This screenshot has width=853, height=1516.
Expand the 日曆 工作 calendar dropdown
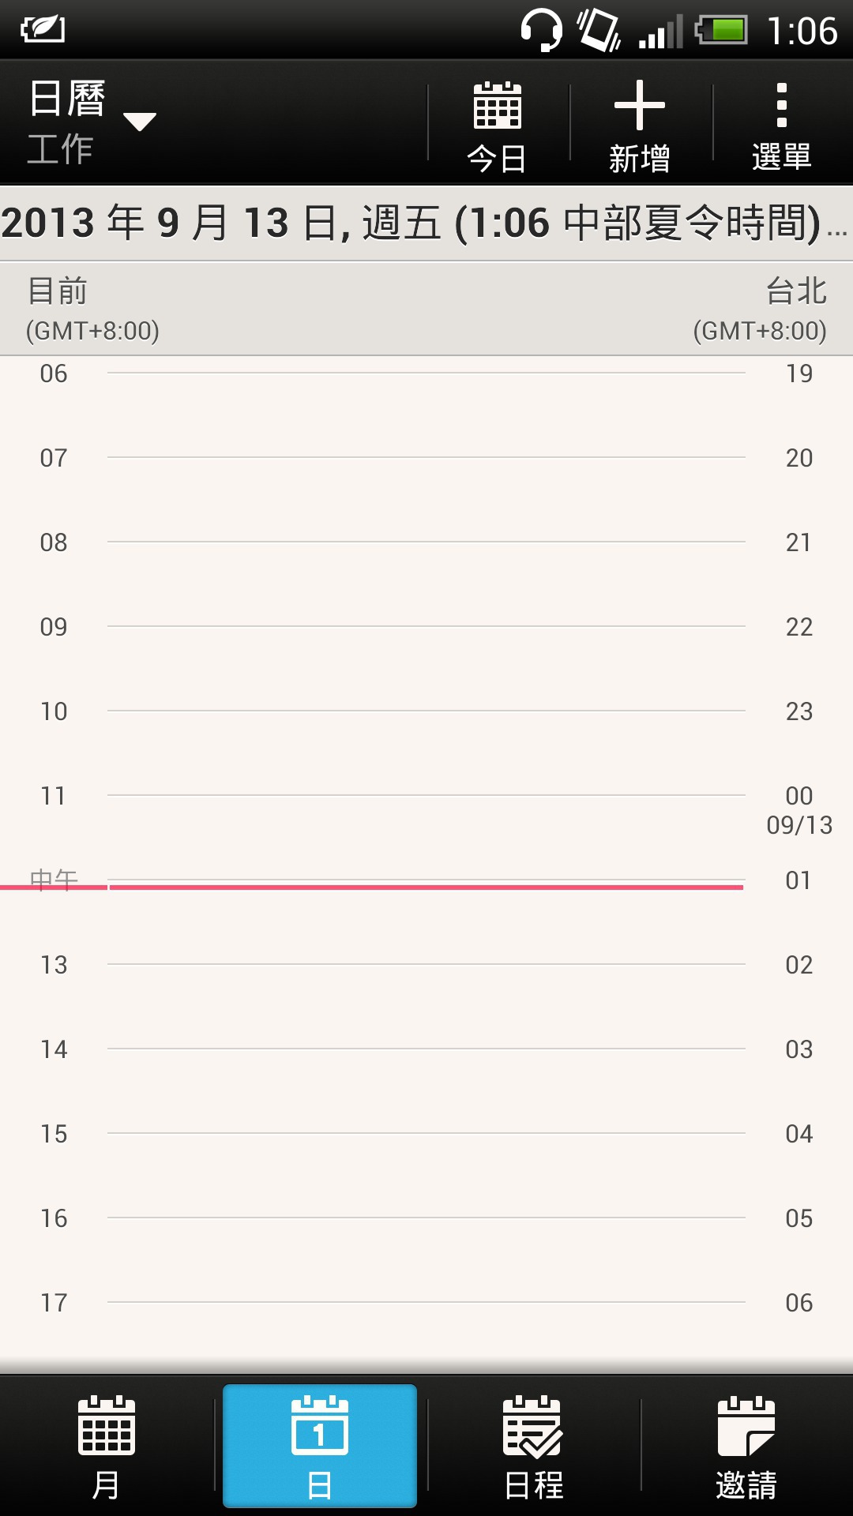[67, 122]
